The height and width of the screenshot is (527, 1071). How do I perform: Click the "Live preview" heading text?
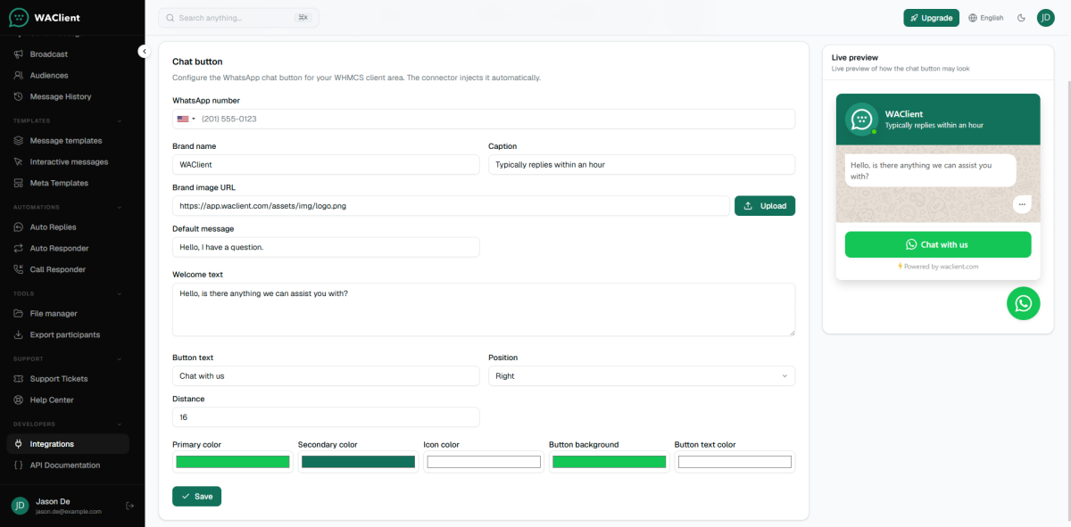854,57
